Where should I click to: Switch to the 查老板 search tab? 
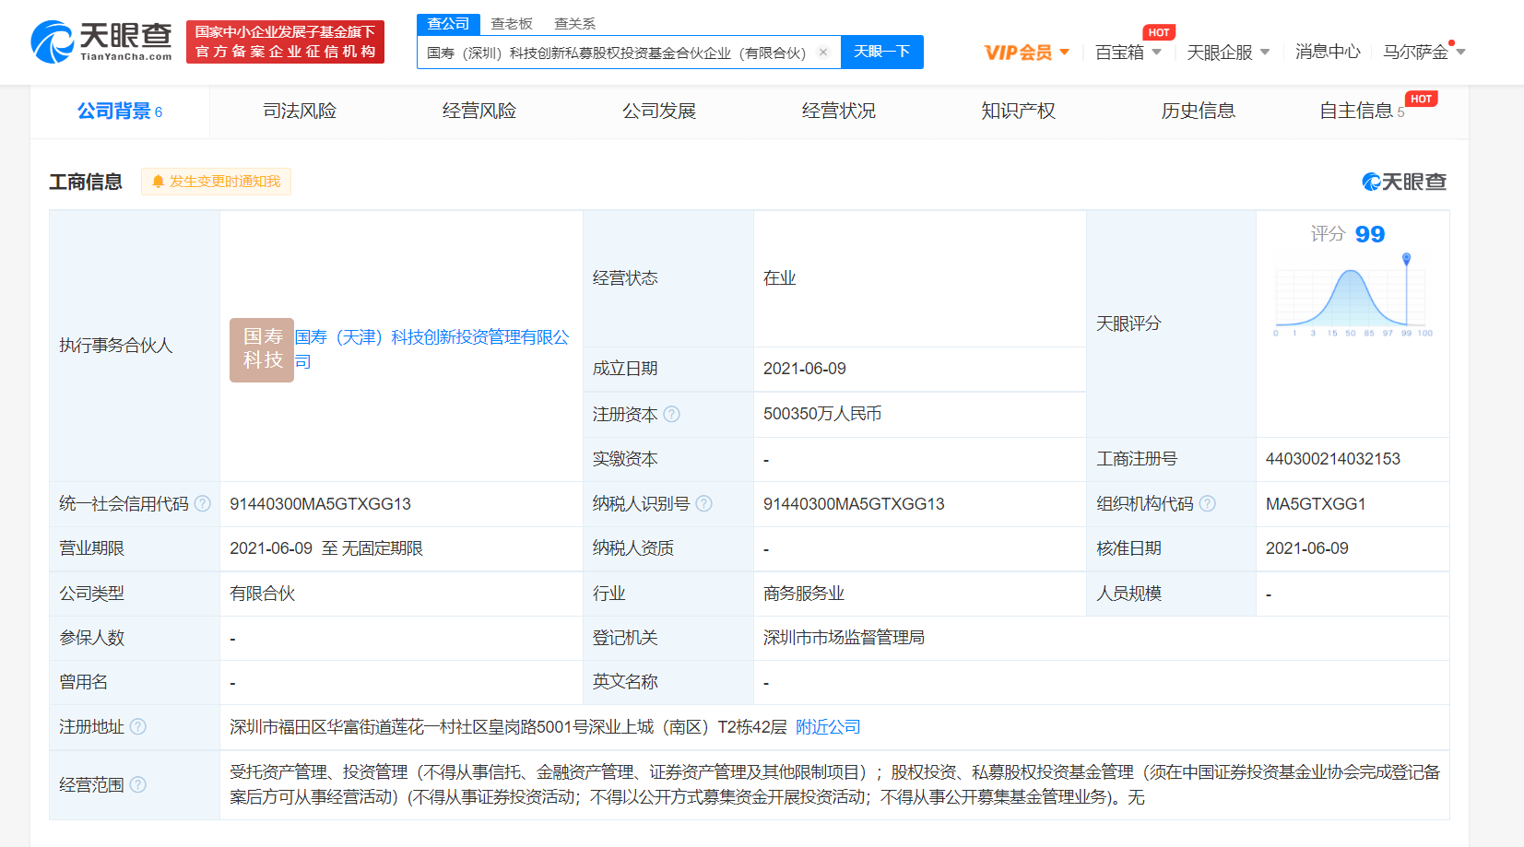pyautogui.click(x=513, y=23)
